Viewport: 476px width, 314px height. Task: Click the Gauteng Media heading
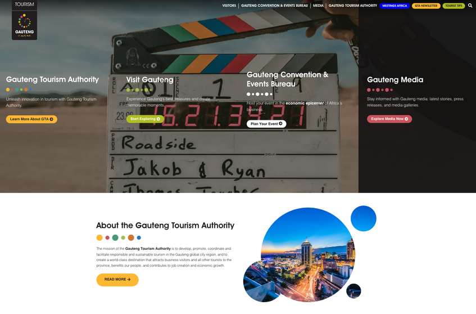pyautogui.click(x=395, y=80)
